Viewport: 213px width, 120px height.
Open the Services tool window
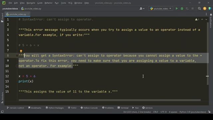click(147, 108)
